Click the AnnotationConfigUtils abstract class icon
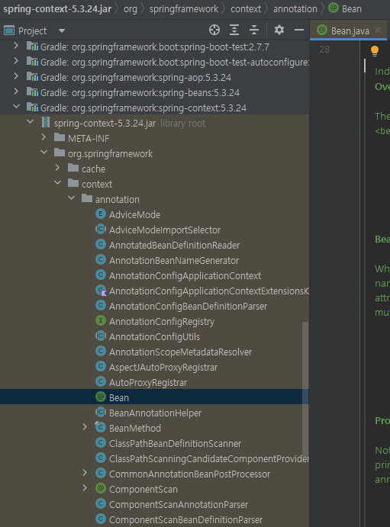 (101, 336)
